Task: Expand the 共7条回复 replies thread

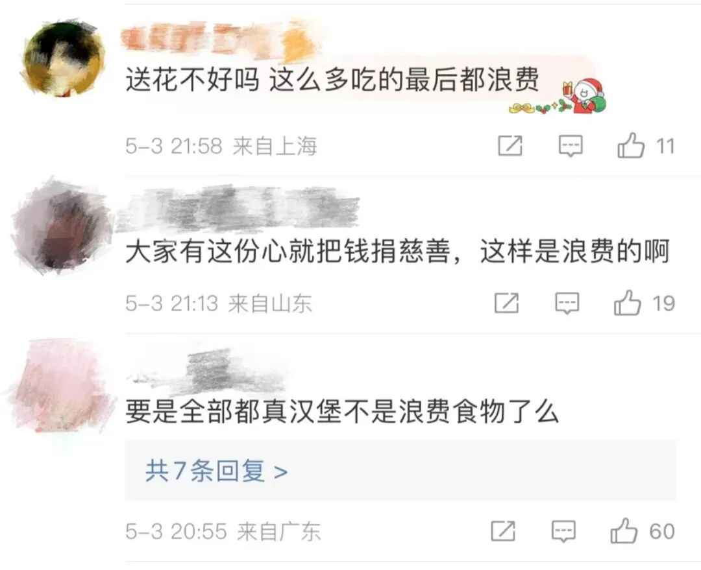Action: pos(216,471)
